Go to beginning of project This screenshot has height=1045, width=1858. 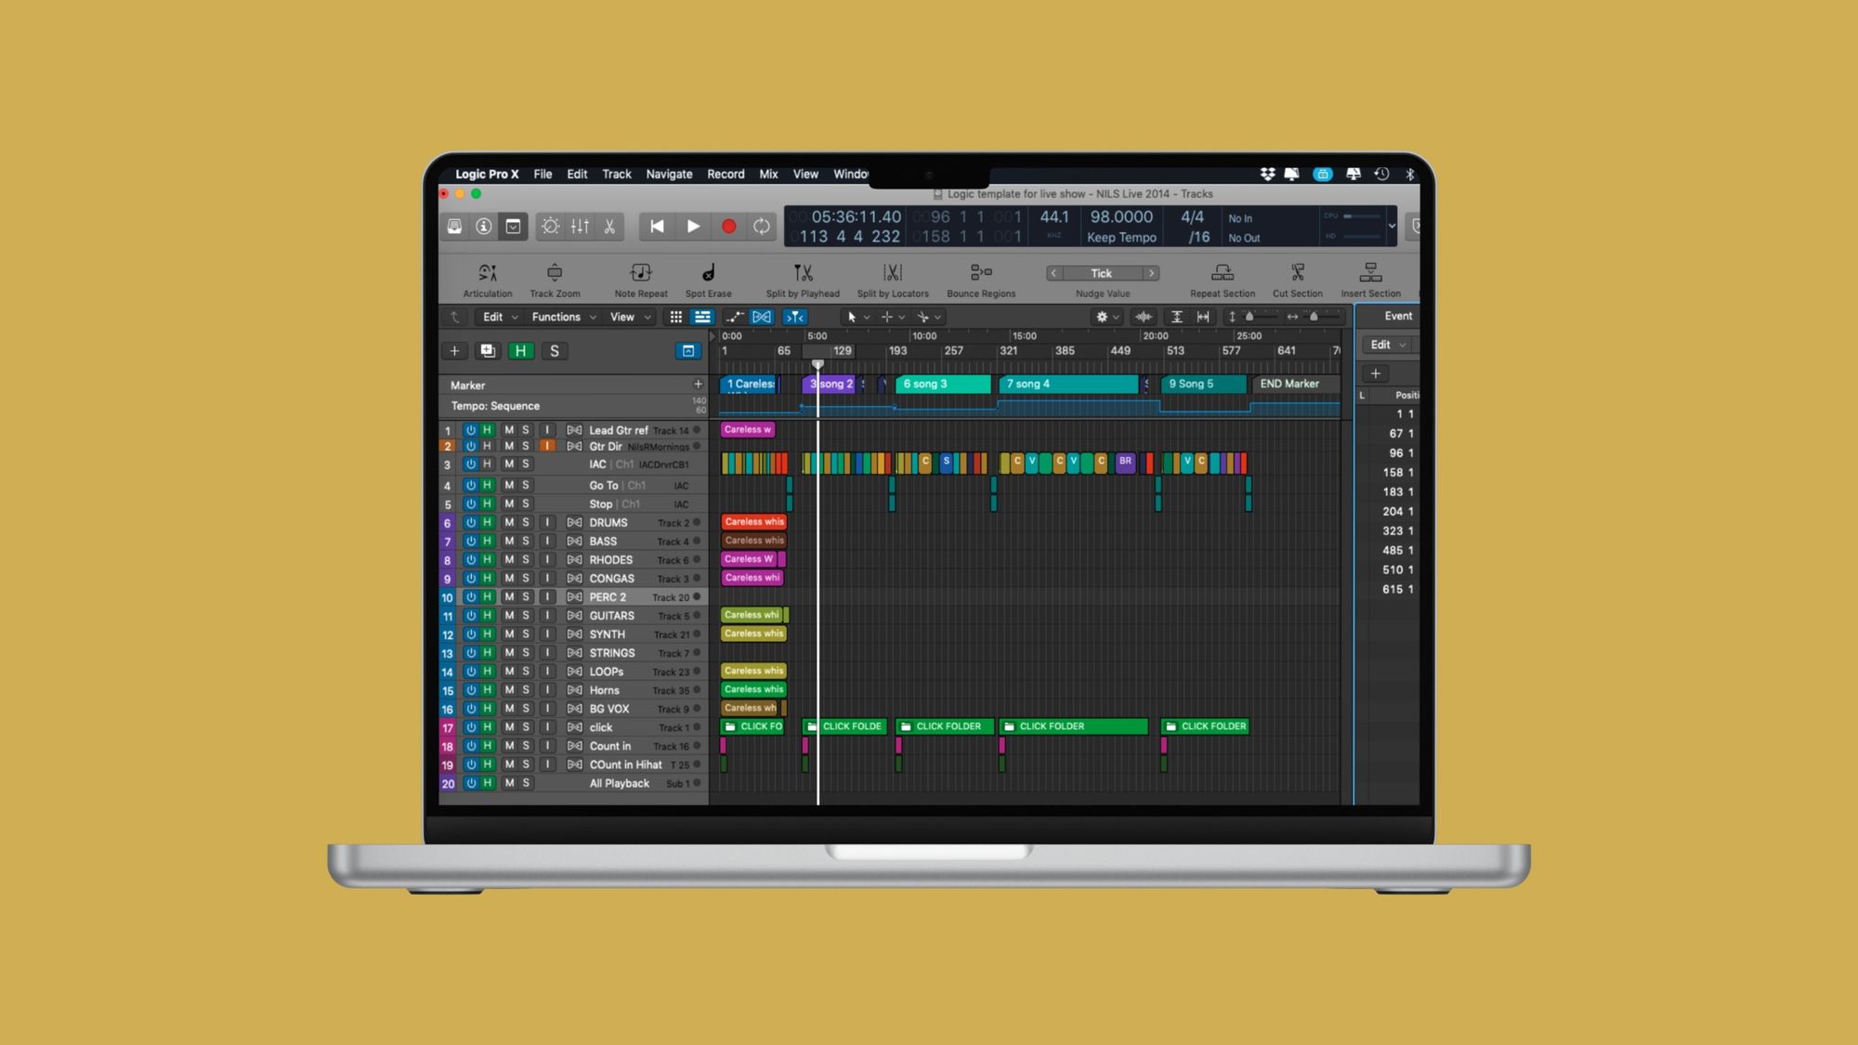[657, 227]
